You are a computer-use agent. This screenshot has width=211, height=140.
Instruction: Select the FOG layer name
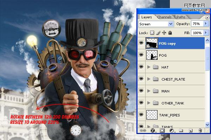[x=163, y=55]
